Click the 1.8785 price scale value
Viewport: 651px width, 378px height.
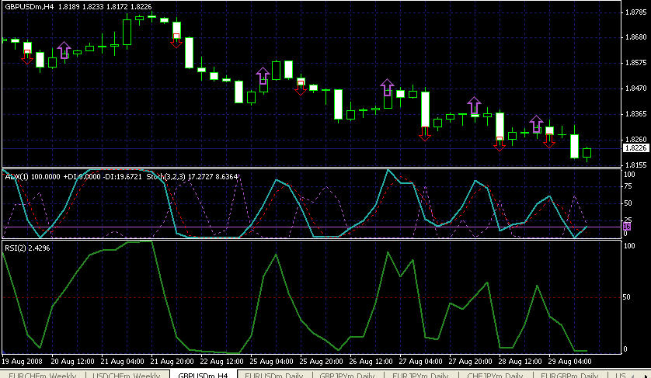point(635,12)
